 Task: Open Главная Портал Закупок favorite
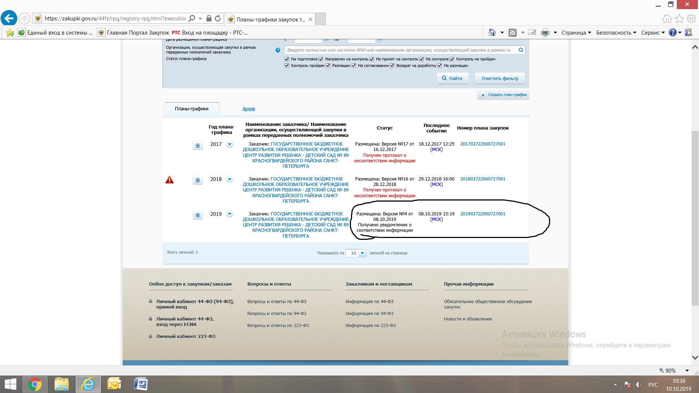click(x=134, y=33)
